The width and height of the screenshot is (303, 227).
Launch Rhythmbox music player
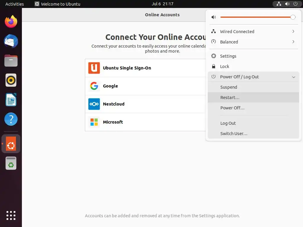(11, 80)
